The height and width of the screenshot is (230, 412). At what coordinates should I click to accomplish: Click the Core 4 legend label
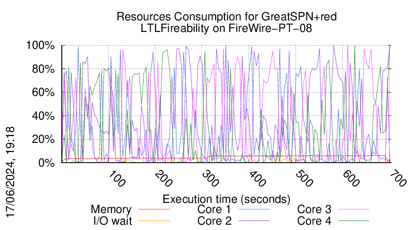click(x=314, y=221)
